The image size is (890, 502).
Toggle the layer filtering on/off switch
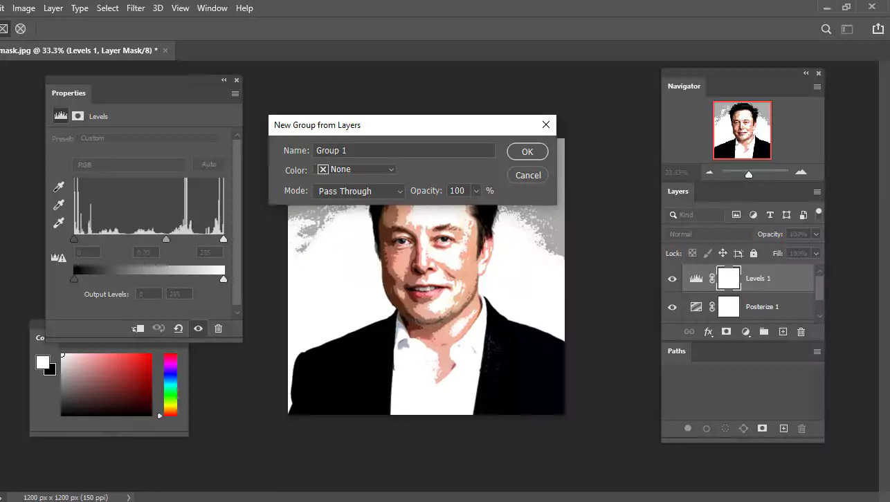pyautogui.click(x=819, y=213)
